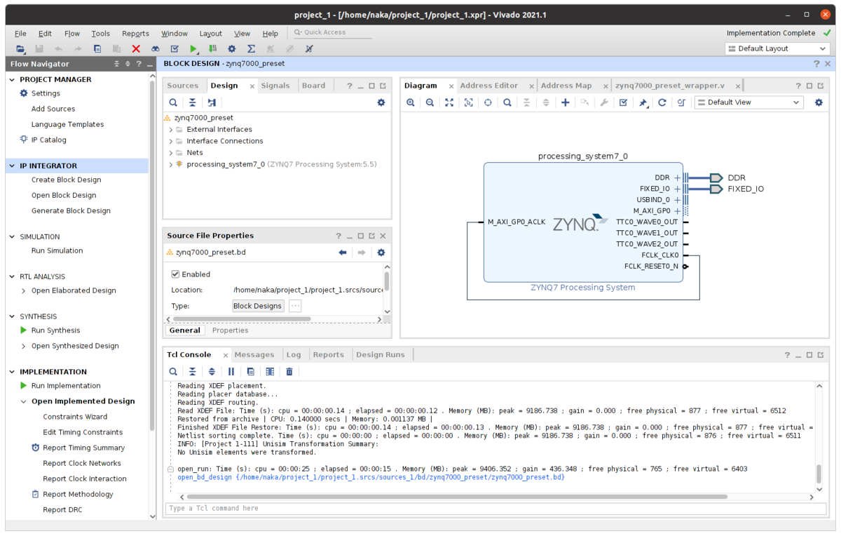The image size is (841, 536).
Task: Click Add IP plus icon in diagram toolbar
Action: coord(566,102)
